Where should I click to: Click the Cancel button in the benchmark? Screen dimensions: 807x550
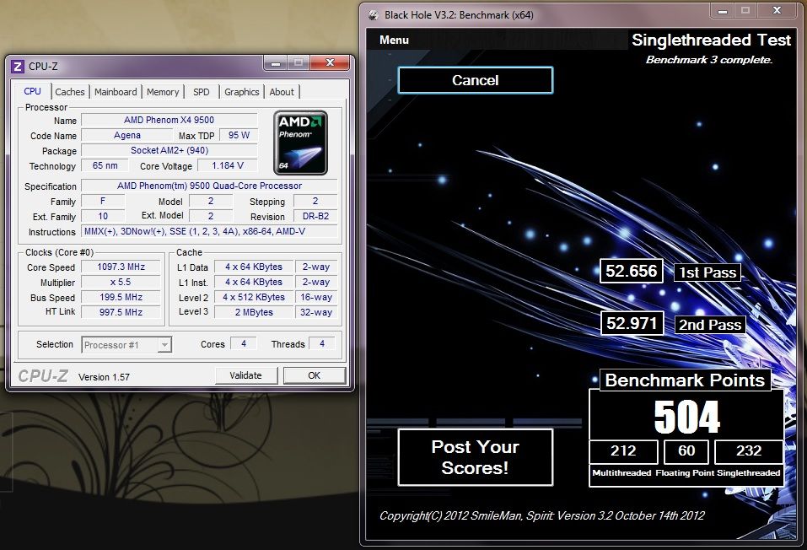coord(475,80)
